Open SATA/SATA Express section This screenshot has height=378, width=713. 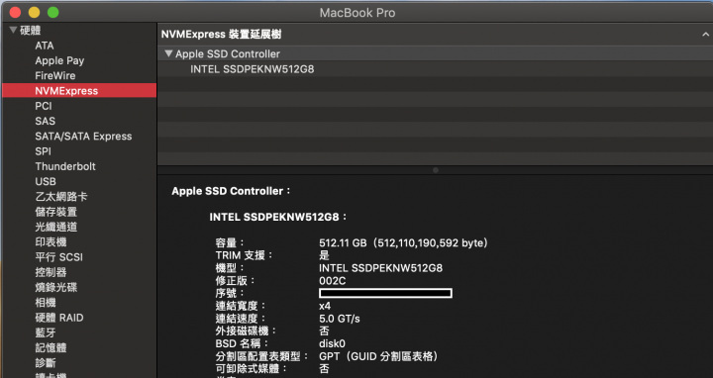[x=83, y=136]
